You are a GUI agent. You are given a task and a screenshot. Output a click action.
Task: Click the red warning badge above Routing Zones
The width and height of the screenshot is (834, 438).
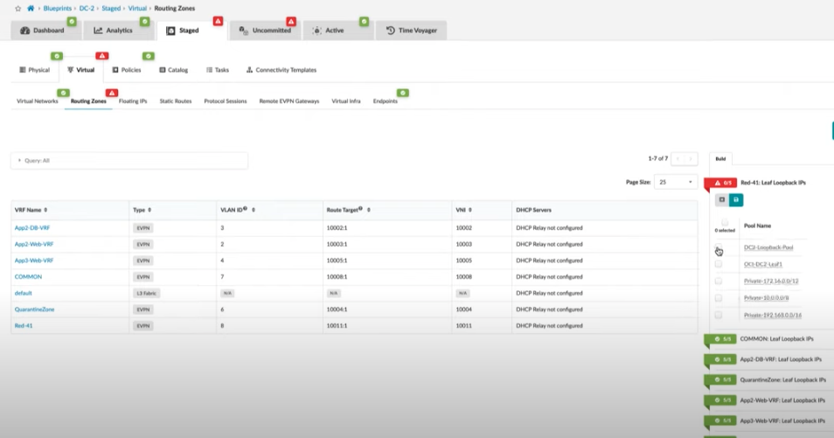point(112,93)
